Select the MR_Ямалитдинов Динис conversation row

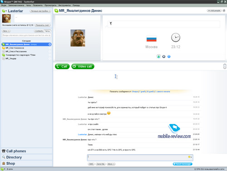click(26, 44)
